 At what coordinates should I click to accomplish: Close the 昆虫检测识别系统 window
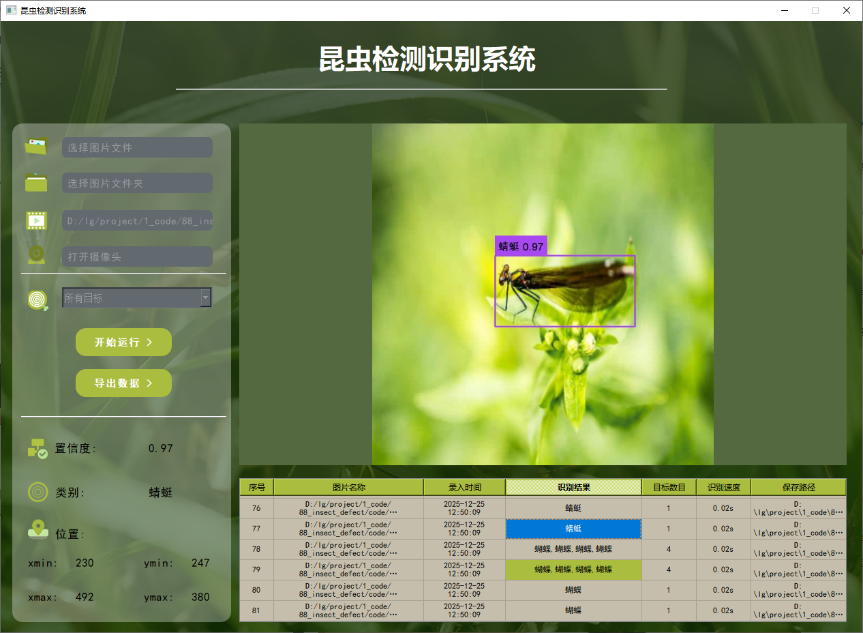click(847, 10)
